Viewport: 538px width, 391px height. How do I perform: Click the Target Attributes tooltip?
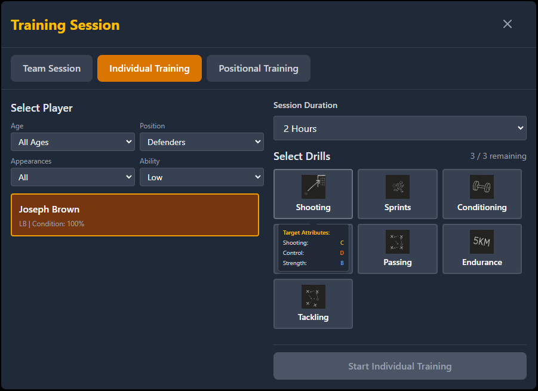[313, 248]
